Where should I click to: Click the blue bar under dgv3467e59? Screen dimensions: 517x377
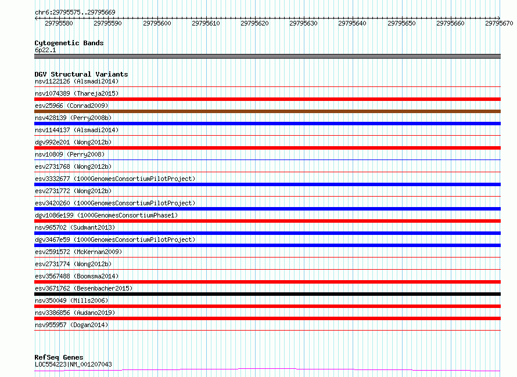267,245
